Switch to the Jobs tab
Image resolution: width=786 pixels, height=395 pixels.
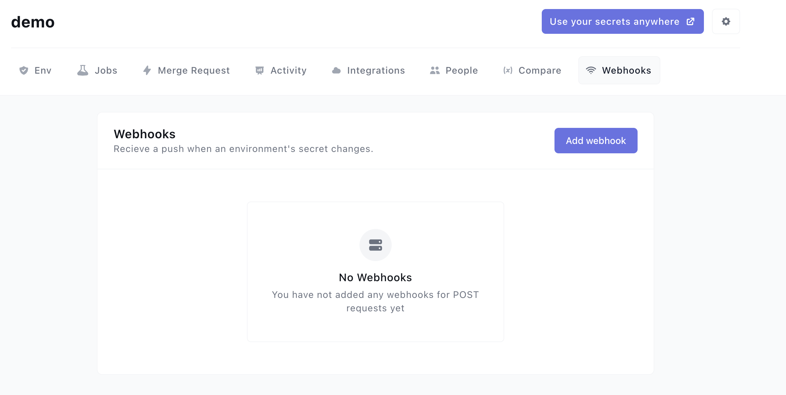click(106, 70)
